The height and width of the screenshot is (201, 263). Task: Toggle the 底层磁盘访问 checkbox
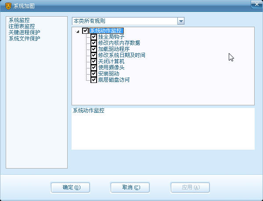[94, 80]
